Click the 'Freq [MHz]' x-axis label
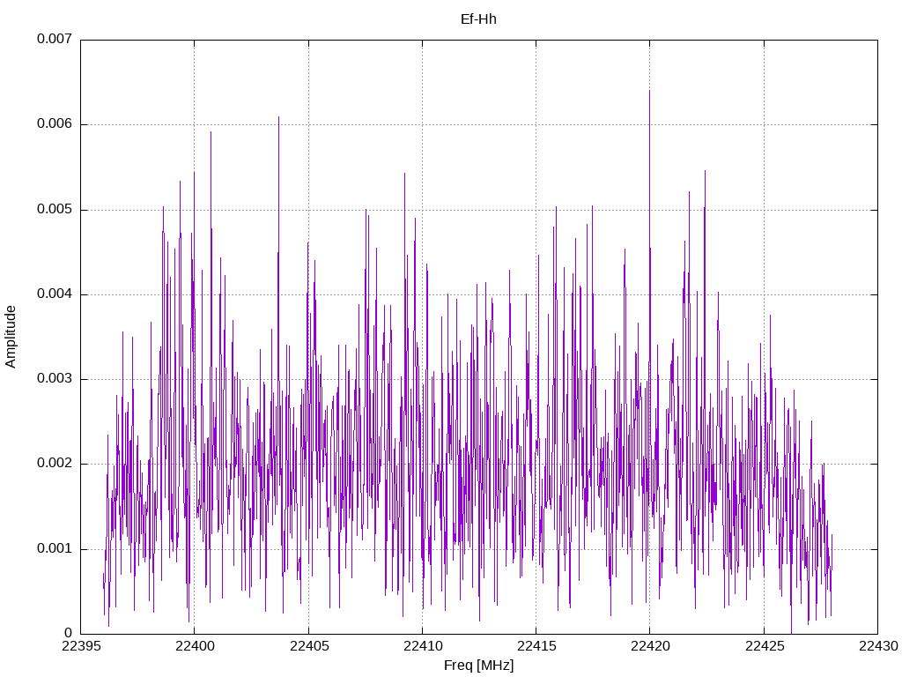The image size is (902, 677). [478, 665]
